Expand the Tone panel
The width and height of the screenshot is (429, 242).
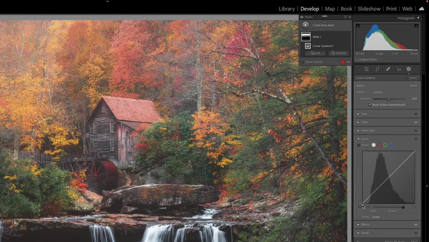tap(359, 114)
